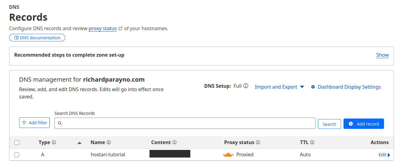This screenshot has width=398, height=163.
Task: Click info icon beside Type column
Action: pyautogui.click(x=54, y=142)
